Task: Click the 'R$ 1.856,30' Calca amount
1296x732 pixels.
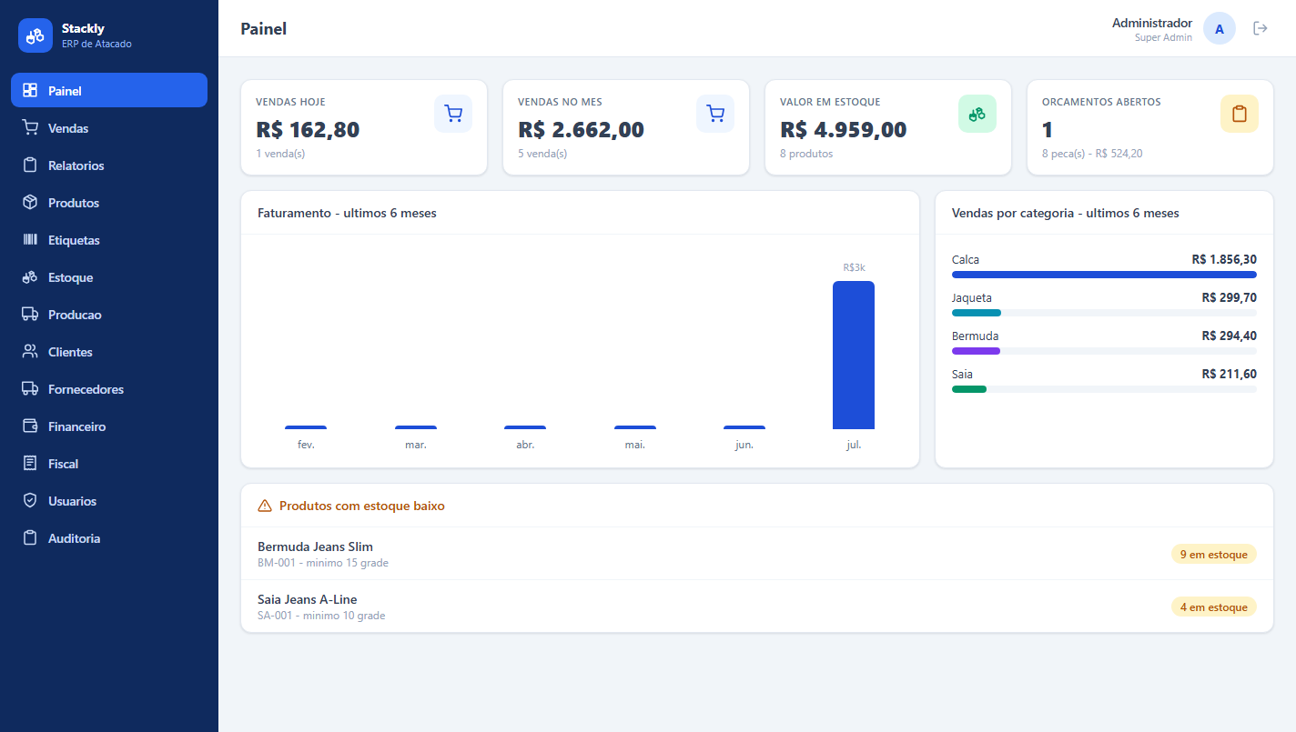Action: (1224, 259)
